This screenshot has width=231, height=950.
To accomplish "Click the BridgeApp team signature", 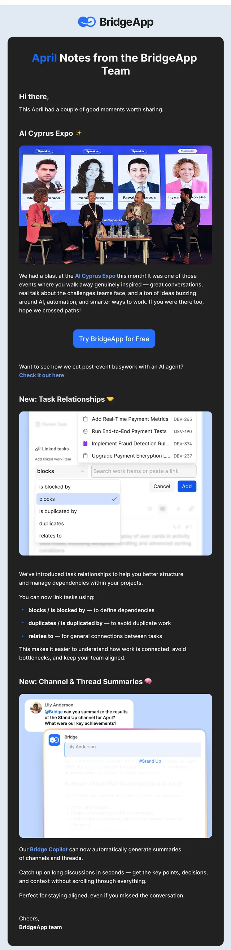I will (x=40, y=927).
